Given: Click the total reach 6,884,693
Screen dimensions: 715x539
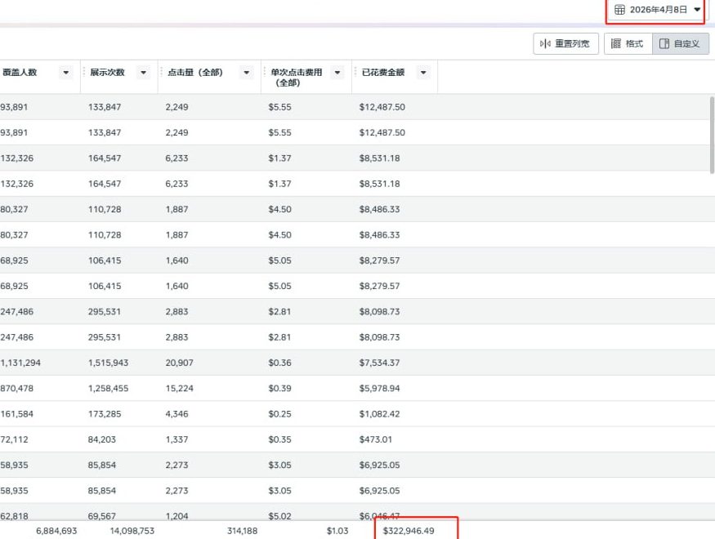Looking at the screenshot, I should (56, 531).
